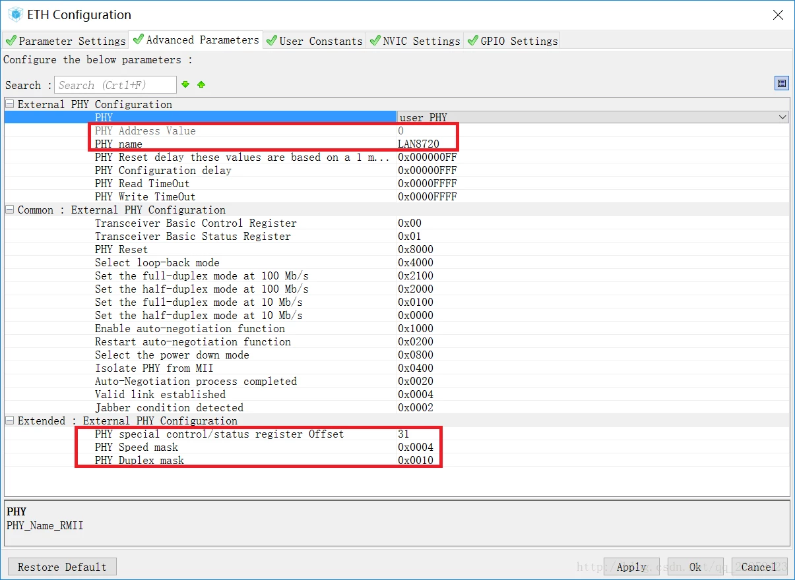The height and width of the screenshot is (580, 795).
Task: Select half-duplex mode at 100 Mb/s row
Action: coord(397,289)
